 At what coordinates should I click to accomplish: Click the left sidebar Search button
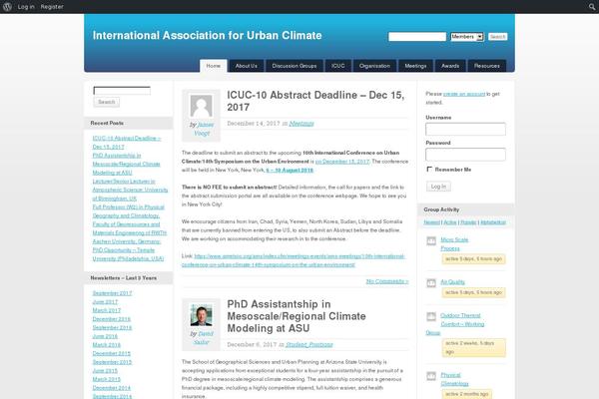tap(106, 102)
